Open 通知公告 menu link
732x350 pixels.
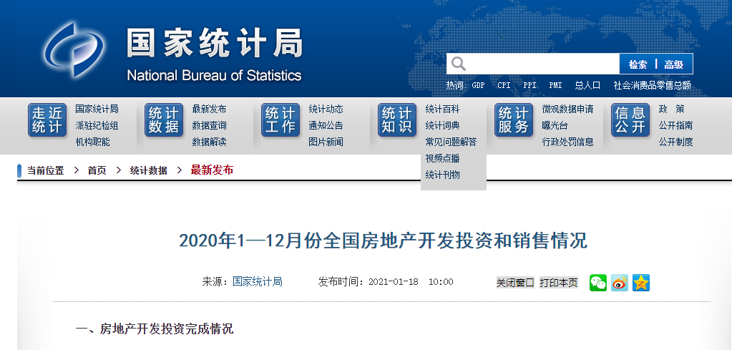point(326,125)
